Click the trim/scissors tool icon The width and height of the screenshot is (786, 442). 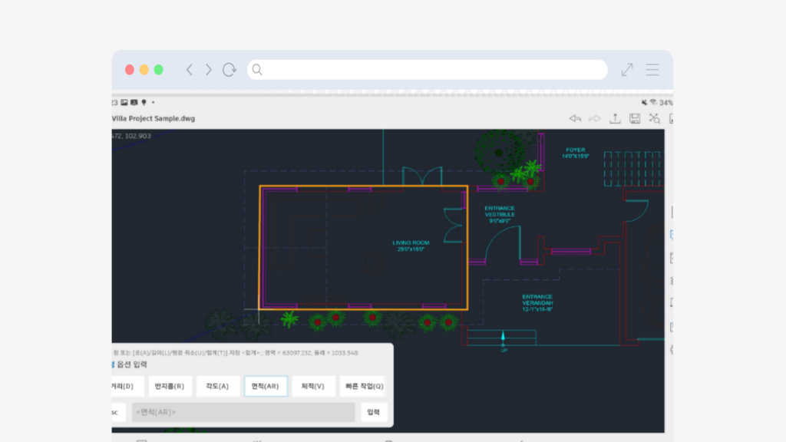pyautogui.click(x=655, y=118)
